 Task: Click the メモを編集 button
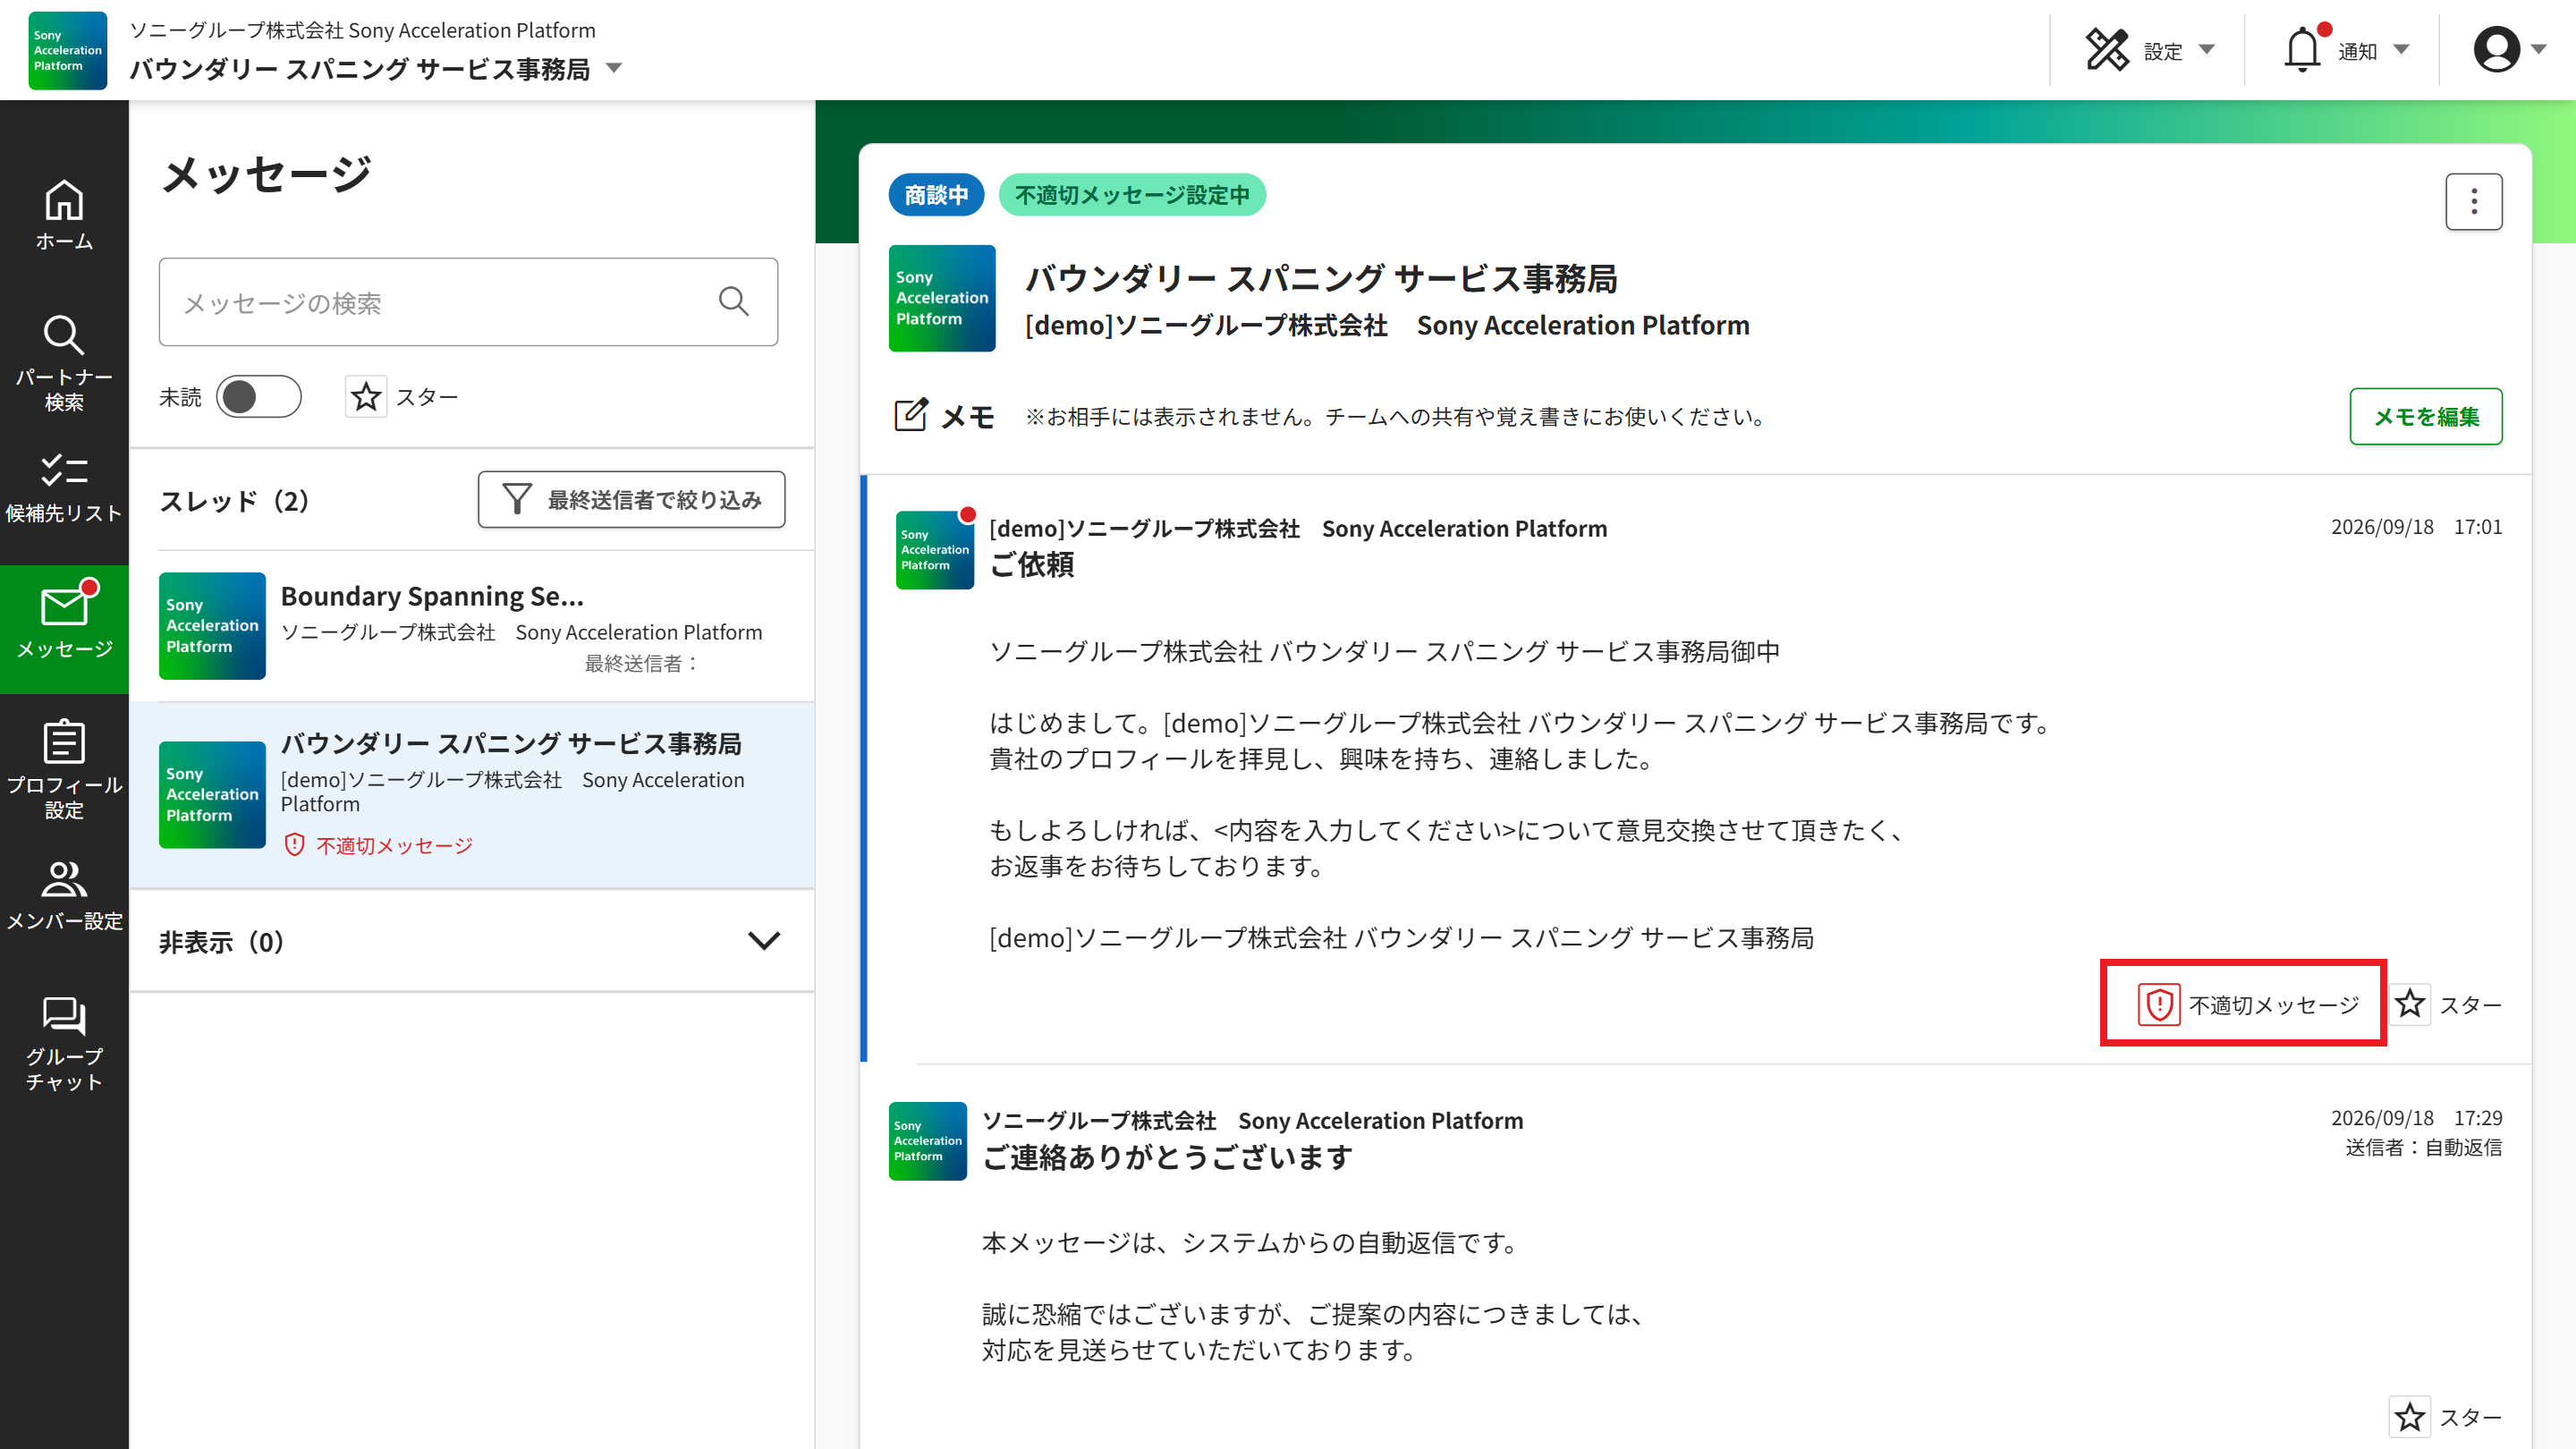coord(2426,416)
